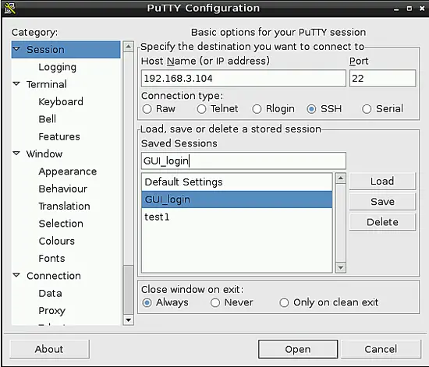Viewport: 429px width, 367px height.
Task: Set close window to Never
Action: click(x=215, y=302)
